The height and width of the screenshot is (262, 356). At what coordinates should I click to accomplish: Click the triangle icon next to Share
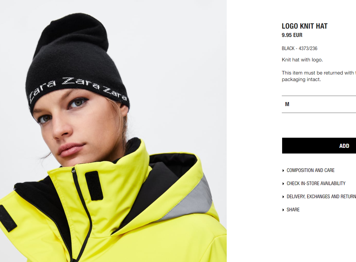[283, 210]
